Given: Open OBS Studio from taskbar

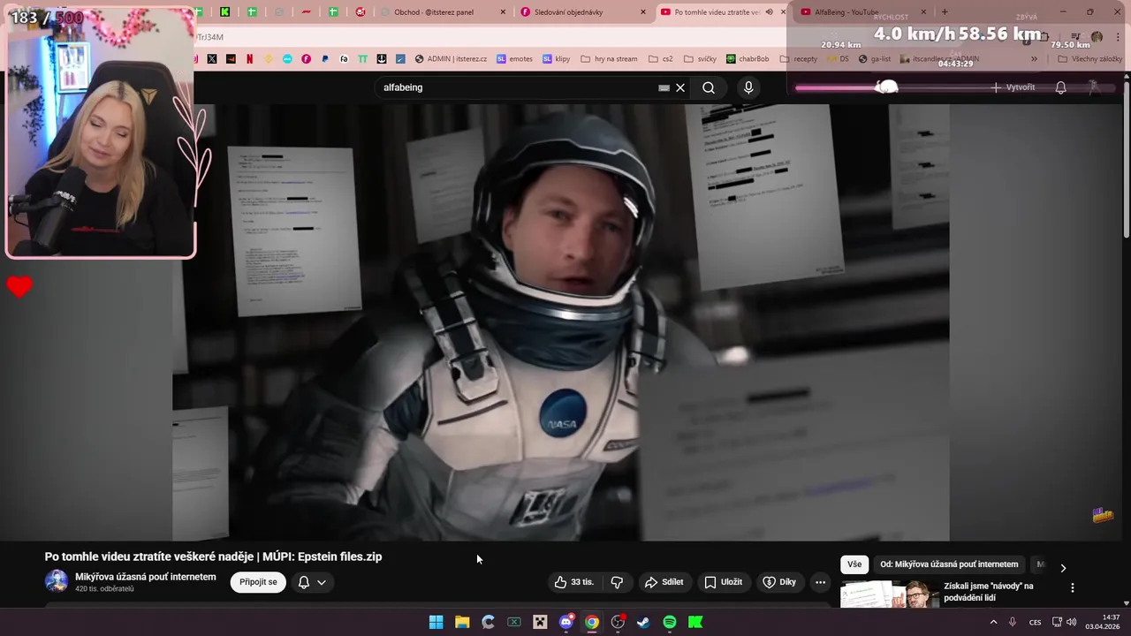Looking at the screenshot, I should tap(618, 622).
